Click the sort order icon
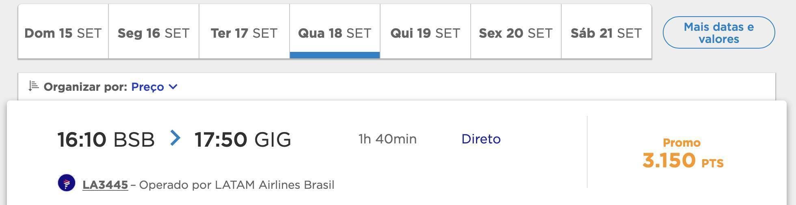This screenshot has height=205, width=796. coord(33,86)
